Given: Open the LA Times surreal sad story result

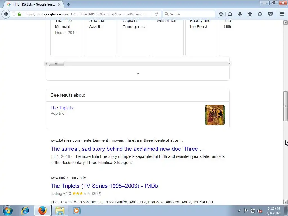Looking at the screenshot, I should (127, 149).
